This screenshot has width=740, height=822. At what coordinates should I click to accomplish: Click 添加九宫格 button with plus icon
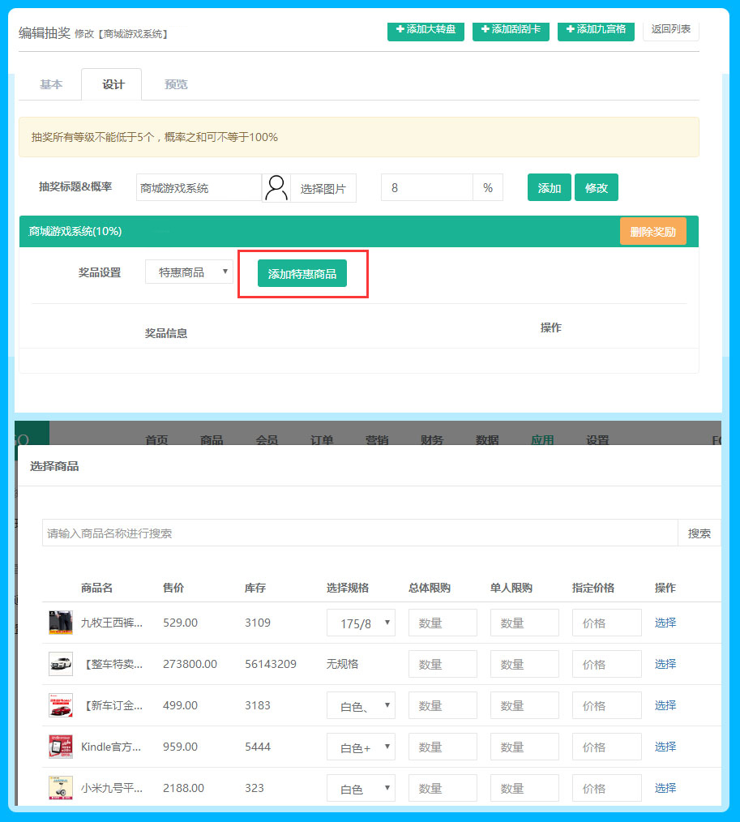(x=596, y=29)
